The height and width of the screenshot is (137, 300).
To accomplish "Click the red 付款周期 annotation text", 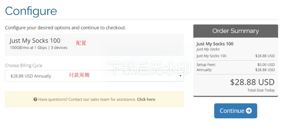I will (79, 75).
